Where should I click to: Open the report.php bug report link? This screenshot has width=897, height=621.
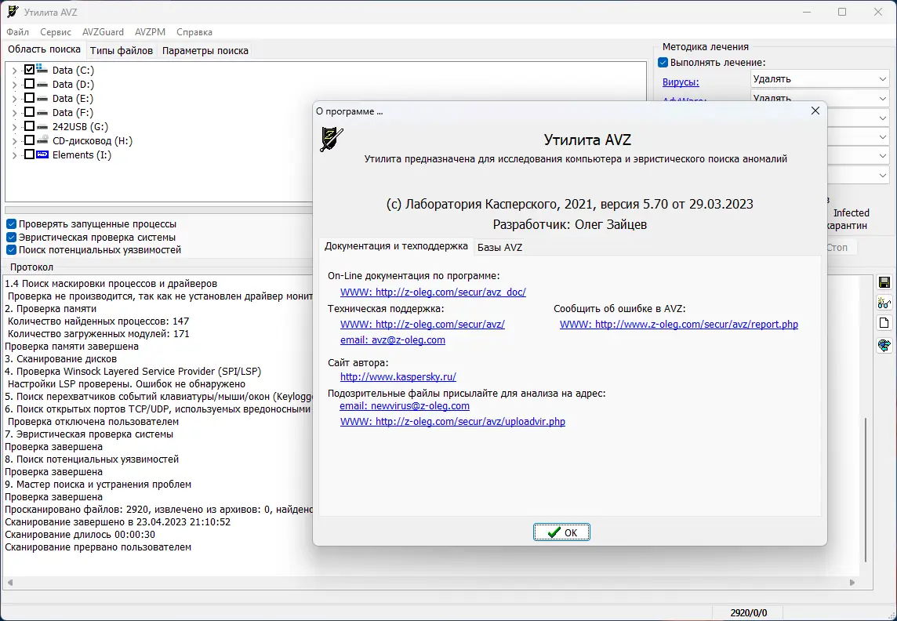pyautogui.click(x=679, y=325)
